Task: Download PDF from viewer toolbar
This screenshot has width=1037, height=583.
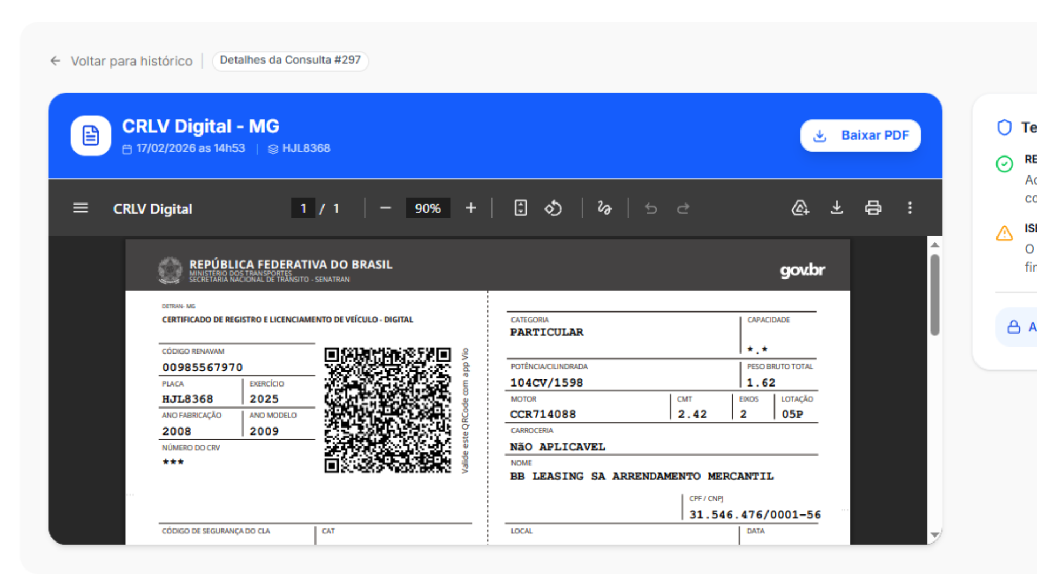Action: click(x=837, y=208)
